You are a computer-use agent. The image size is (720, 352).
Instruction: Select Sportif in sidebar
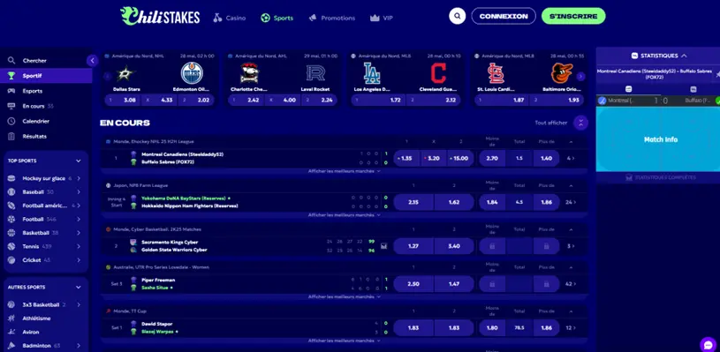46,76
